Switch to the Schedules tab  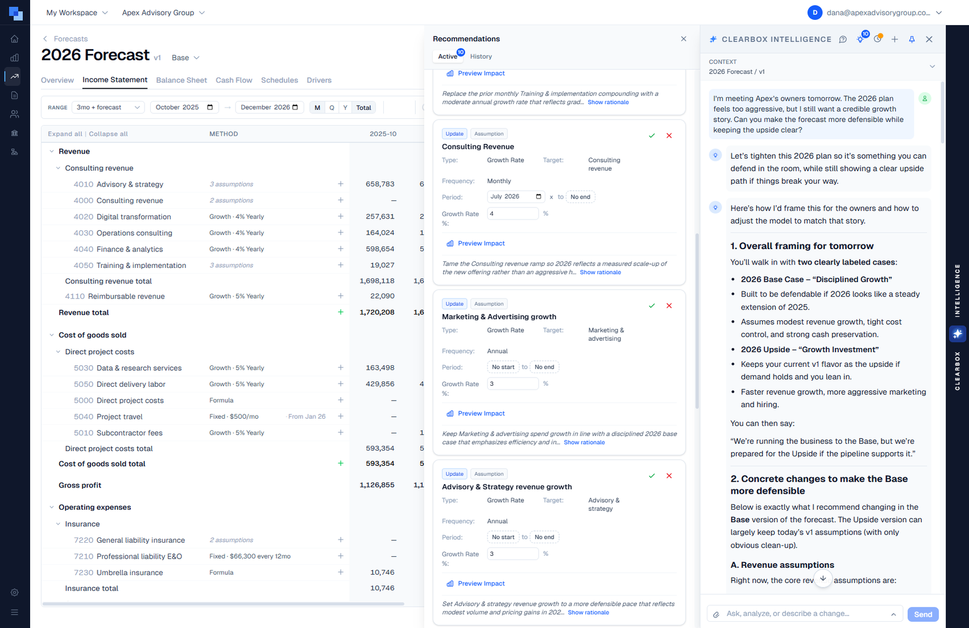point(279,80)
